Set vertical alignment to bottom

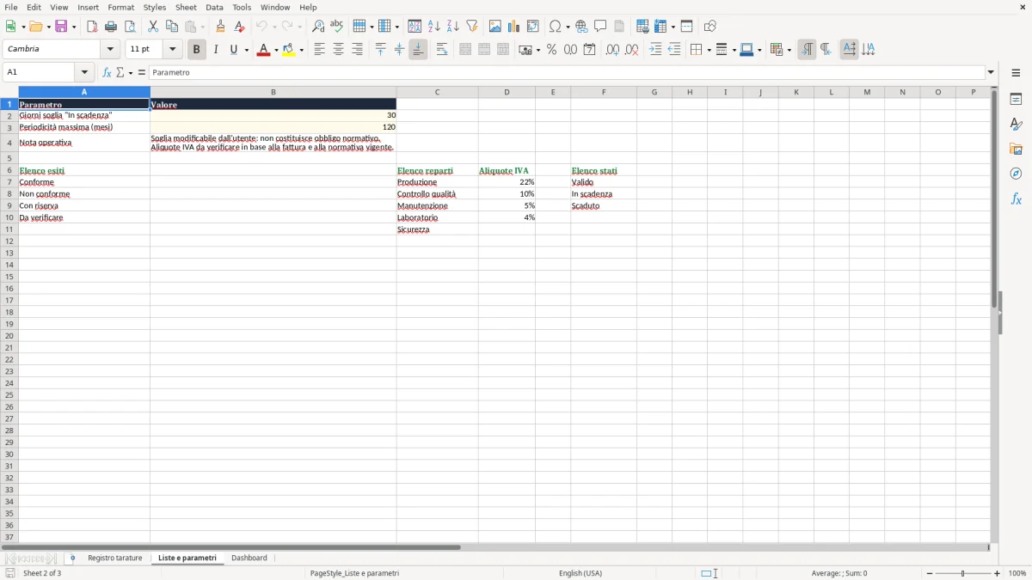tap(418, 50)
